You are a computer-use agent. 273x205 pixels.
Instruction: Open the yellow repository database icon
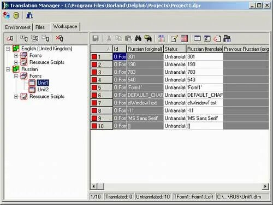pos(16,15)
